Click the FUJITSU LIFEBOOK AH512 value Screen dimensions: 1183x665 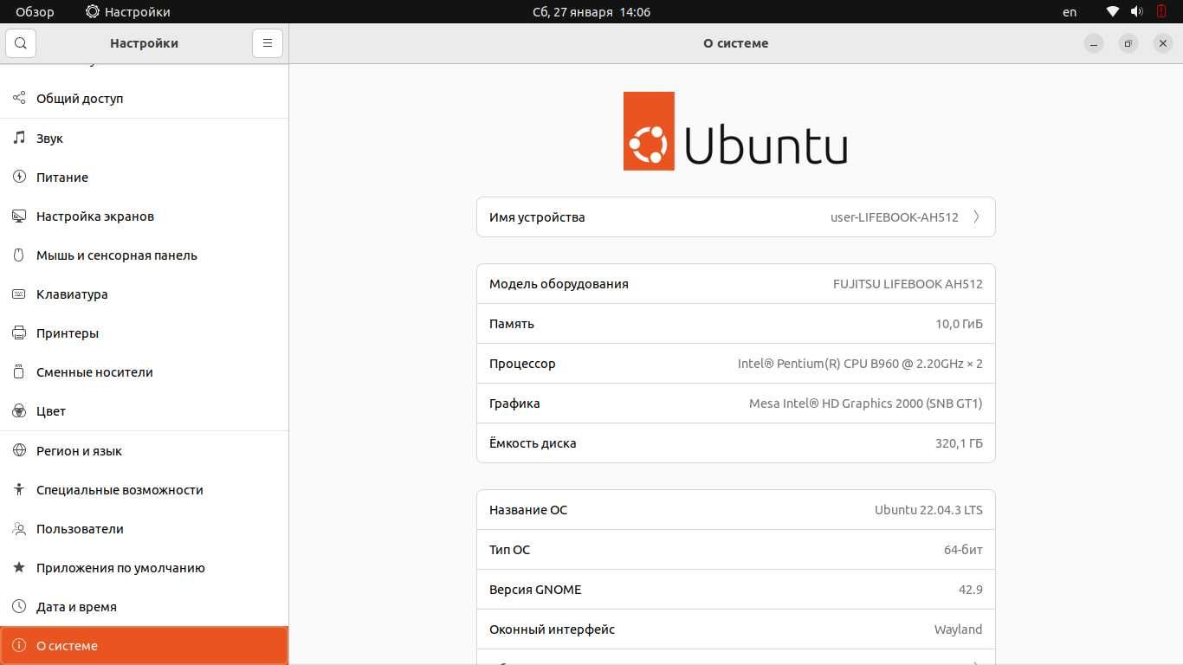[908, 283]
